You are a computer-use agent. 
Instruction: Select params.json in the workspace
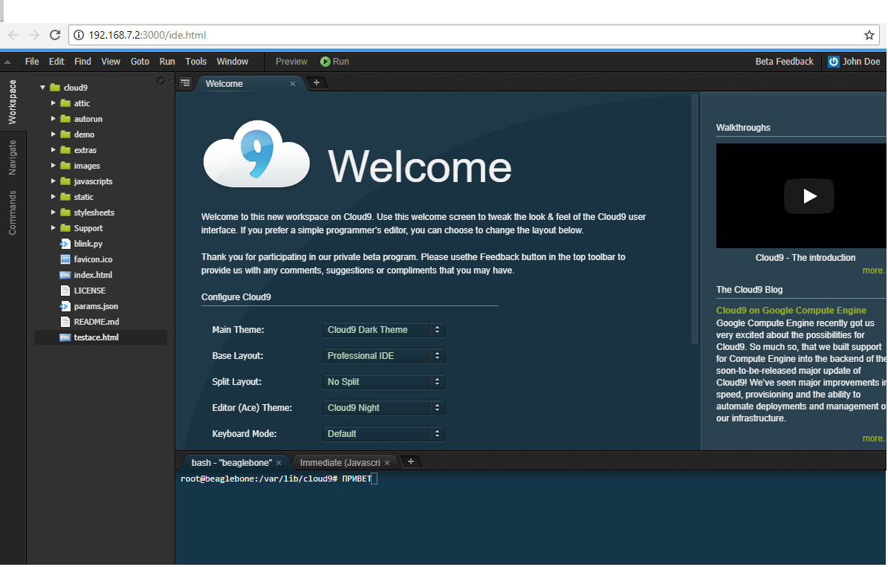pyautogui.click(x=96, y=306)
